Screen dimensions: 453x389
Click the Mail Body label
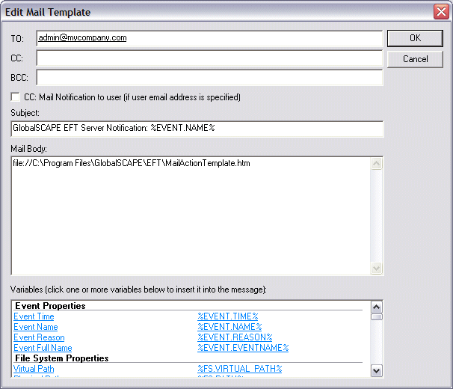pyautogui.click(x=28, y=149)
